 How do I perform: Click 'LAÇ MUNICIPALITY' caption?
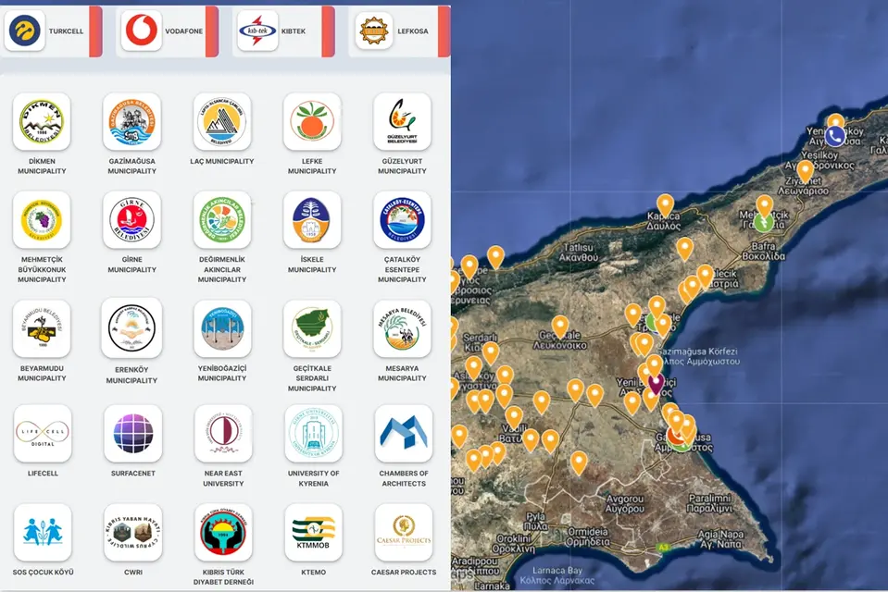222,161
